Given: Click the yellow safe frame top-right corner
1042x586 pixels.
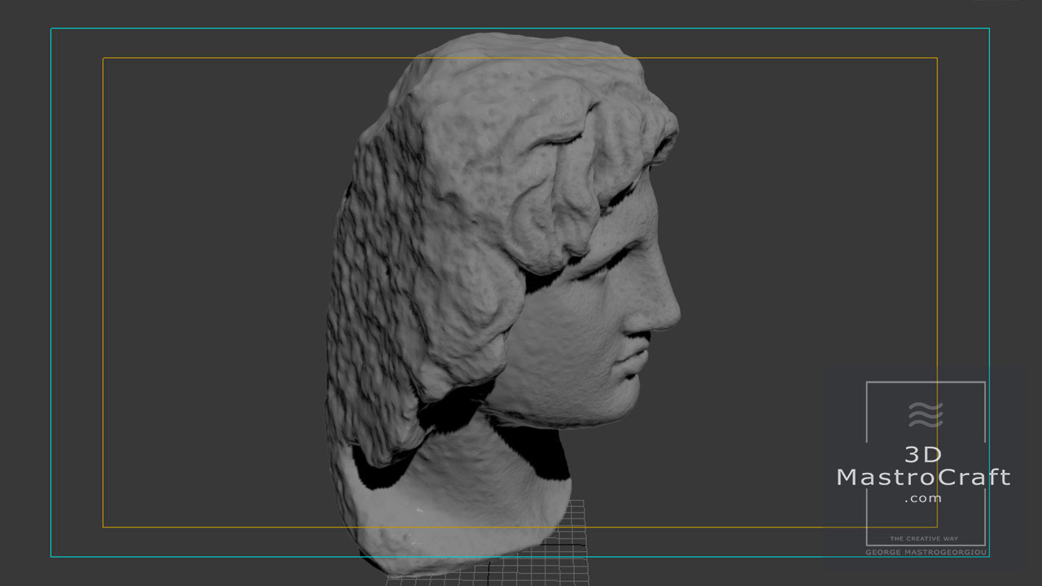Looking at the screenshot, I should pyautogui.click(x=937, y=58).
